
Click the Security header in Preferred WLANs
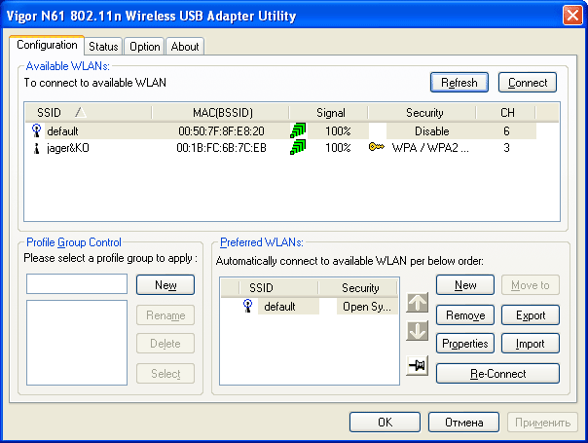pos(359,287)
